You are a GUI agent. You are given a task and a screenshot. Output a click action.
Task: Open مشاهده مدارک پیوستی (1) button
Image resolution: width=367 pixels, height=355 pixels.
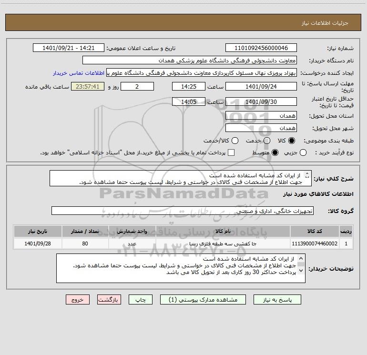point(203,300)
